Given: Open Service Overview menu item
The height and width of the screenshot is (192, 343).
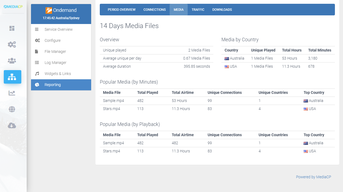Looking at the screenshot, I should pyautogui.click(x=61, y=29).
